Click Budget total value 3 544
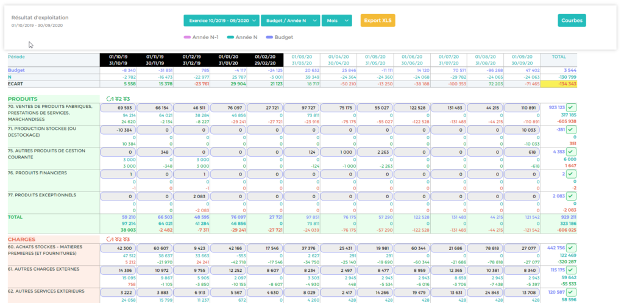Screen dimensions: 624x303 pos(569,70)
